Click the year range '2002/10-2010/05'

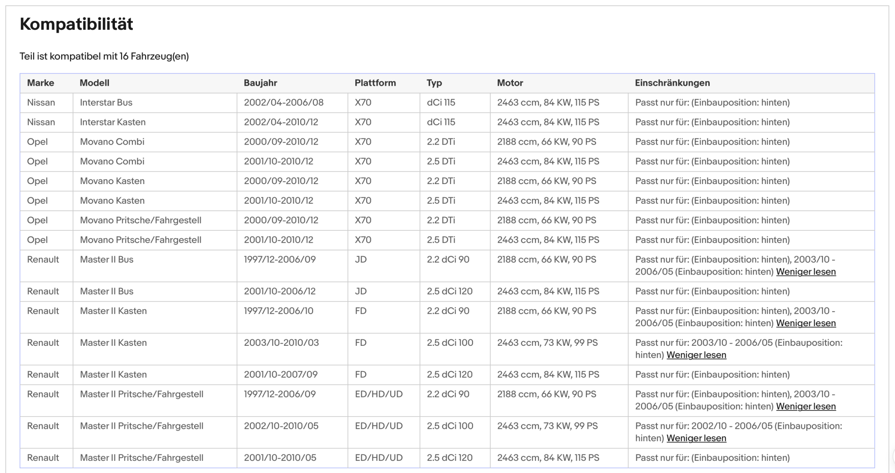281,426
